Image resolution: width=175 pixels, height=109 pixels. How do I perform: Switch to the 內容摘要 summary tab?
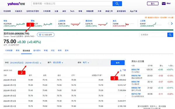[x=9, y=51]
